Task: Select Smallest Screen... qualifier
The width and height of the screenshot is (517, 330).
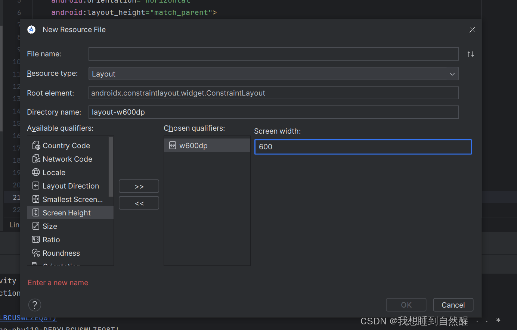Action: click(68, 199)
